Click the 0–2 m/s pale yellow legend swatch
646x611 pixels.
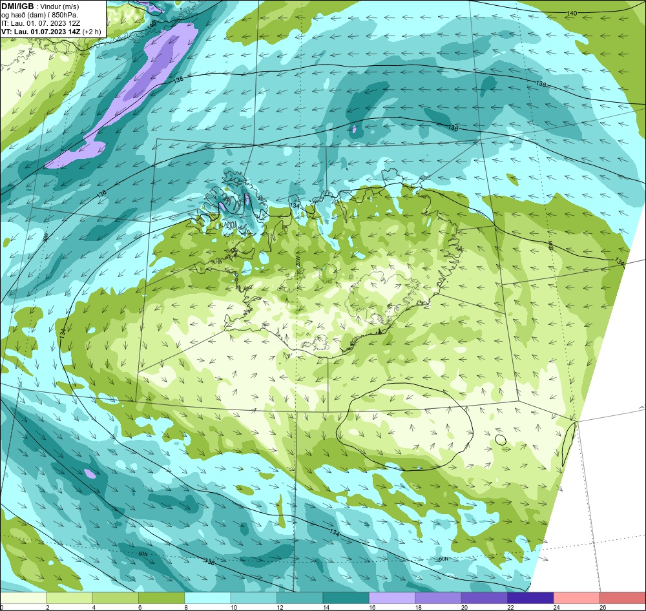[23, 598]
